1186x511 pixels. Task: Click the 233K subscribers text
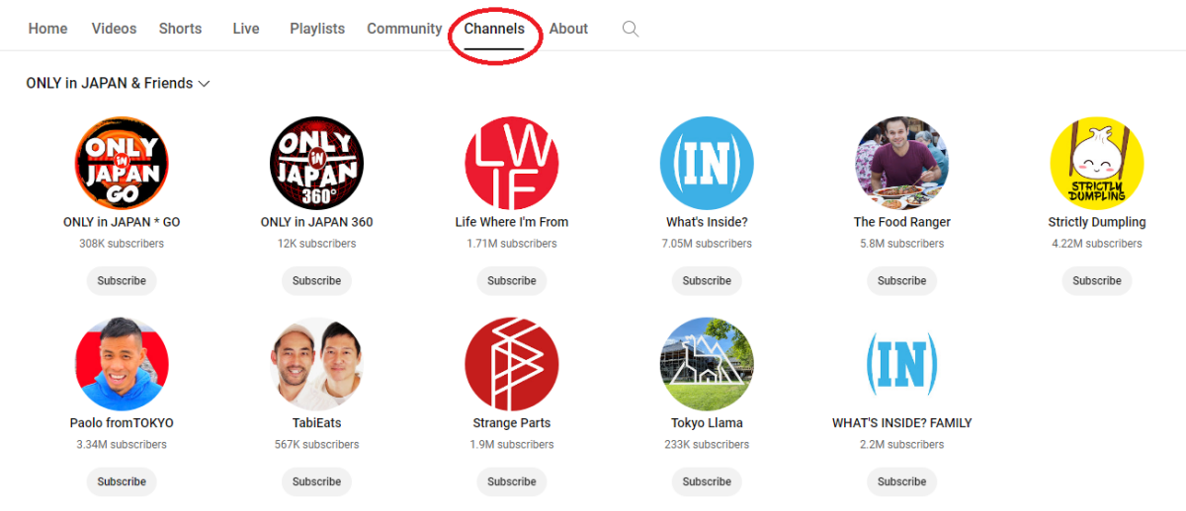[707, 445]
